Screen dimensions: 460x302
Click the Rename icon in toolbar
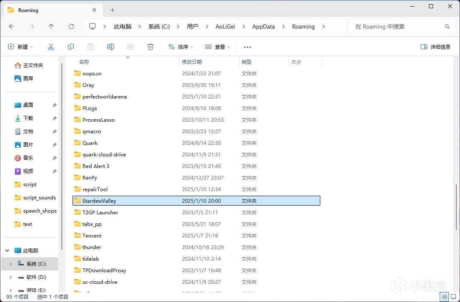click(111, 47)
